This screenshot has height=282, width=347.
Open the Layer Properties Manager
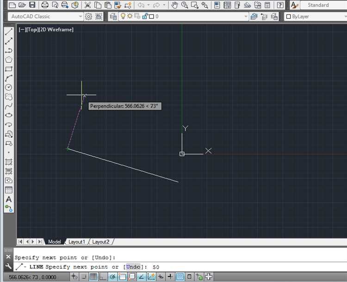113,16
